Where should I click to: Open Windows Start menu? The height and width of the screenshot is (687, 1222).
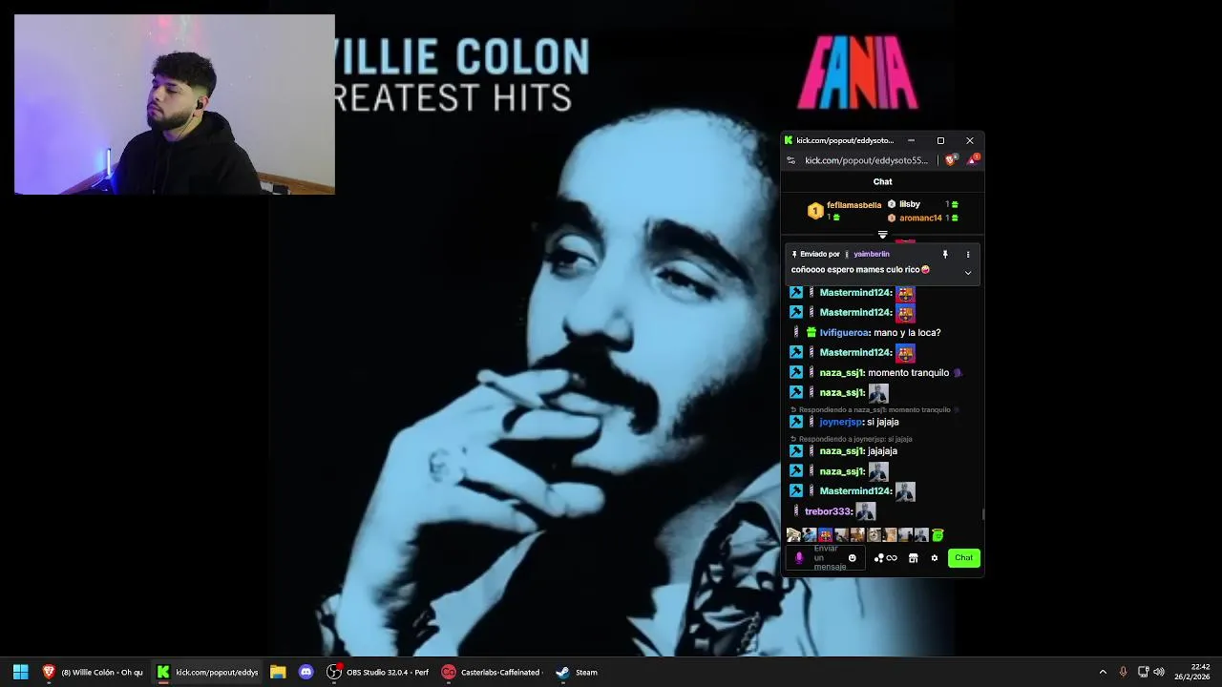(x=20, y=672)
